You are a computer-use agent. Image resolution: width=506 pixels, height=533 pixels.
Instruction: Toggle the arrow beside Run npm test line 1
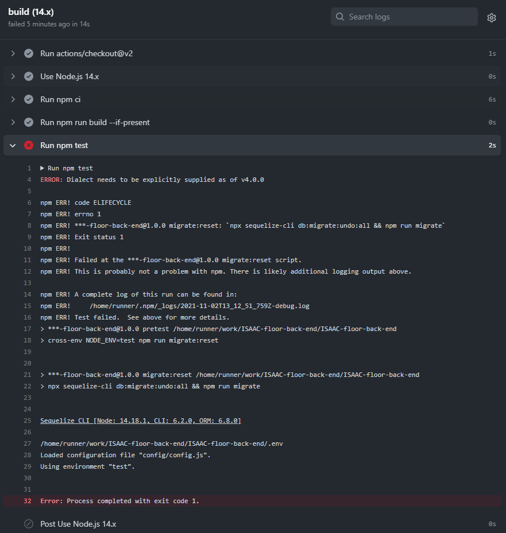tap(43, 168)
